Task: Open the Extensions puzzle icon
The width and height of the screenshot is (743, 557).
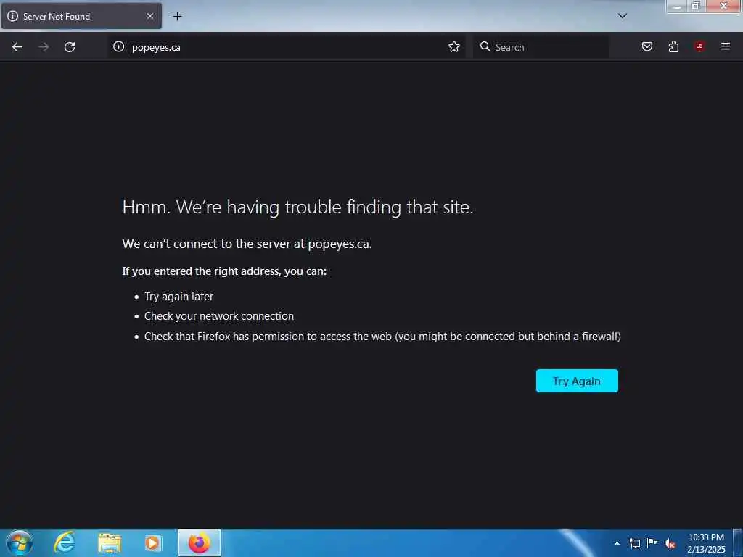Action: pos(673,46)
